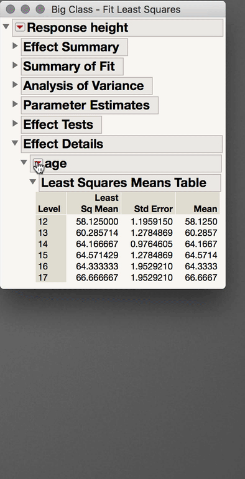Click std error 1.2784869 in level 13 row
The image size is (245, 479).
coord(152,233)
